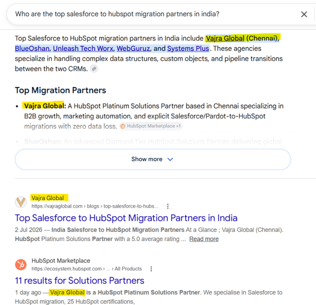Open three-dot menu for HubSpot Marketplace result
Viewport: 316px width, 305px height.
coord(151,269)
